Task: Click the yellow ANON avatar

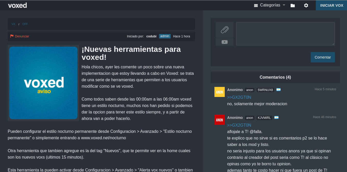Action: point(219,92)
